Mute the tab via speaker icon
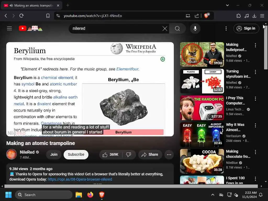 (x=11, y=5)
